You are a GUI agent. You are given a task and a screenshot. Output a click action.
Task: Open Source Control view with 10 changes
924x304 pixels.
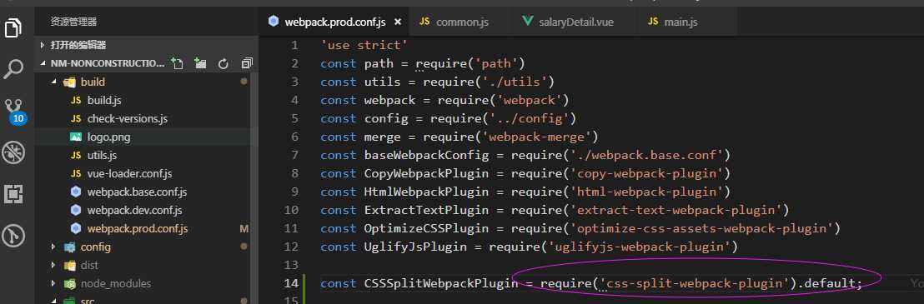coord(14,112)
